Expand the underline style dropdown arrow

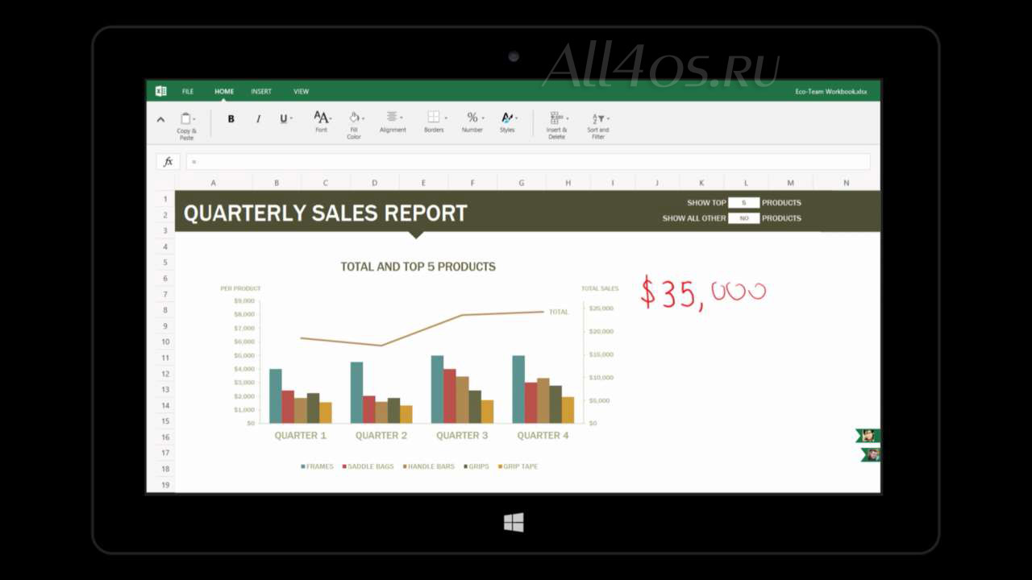[x=291, y=119]
